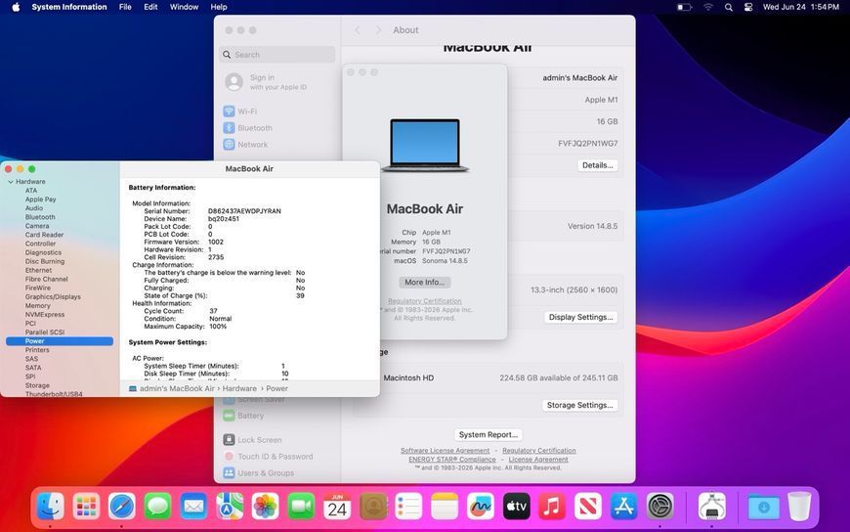The height and width of the screenshot is (532, 850).
Task: Select Users & Groups in sidebar
Action: point(277,472)
